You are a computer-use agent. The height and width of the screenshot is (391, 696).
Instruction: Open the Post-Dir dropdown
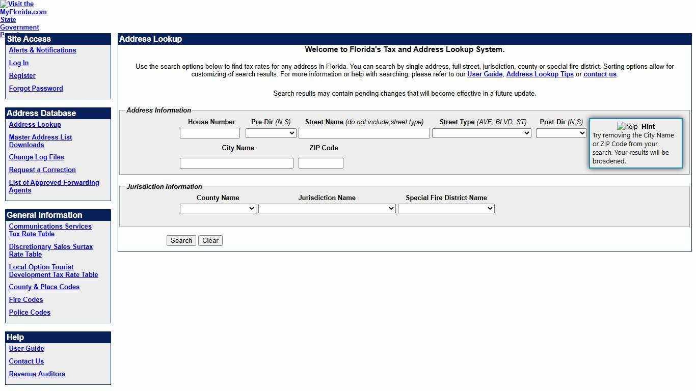pyautogui.click(x=561, y=133)
